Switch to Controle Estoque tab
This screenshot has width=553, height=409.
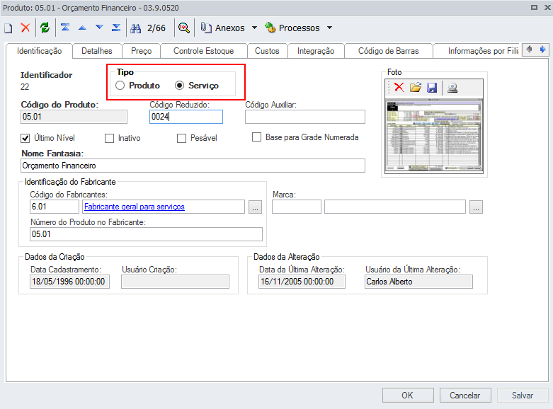pyautogui.click(x=203, y=51)
